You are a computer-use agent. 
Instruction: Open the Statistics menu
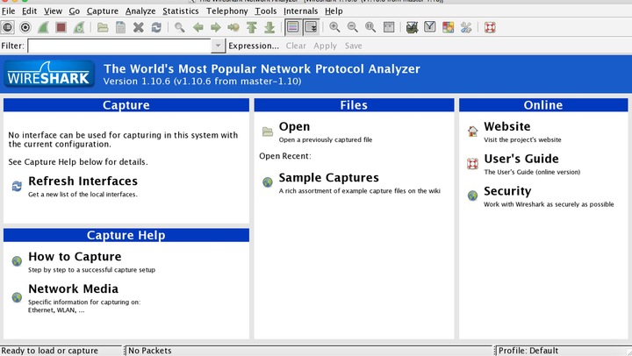181,11
